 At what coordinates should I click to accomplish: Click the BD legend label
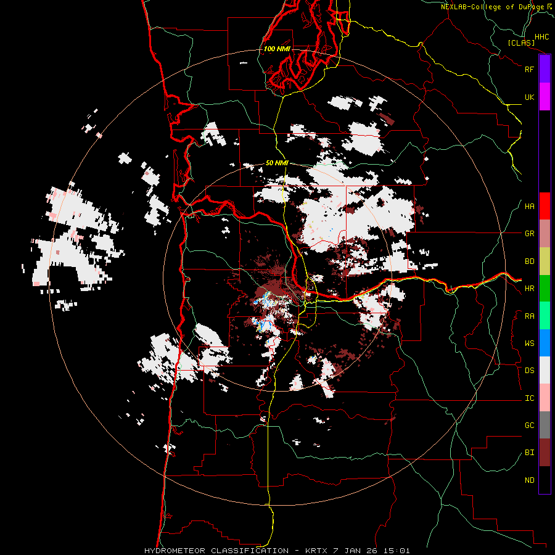(529, 261)
